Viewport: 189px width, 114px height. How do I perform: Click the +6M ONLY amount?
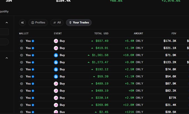pyautogui.click(x=136, y=91)
